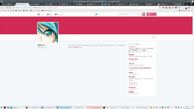Open the その他のブックマーク folder
194x109 pixels.
pos(186,11)
